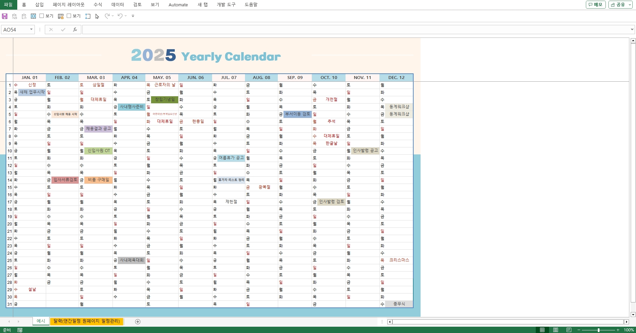Click the vertical scrollbar down arrow

pyautogui.click(x=633, y=314)
